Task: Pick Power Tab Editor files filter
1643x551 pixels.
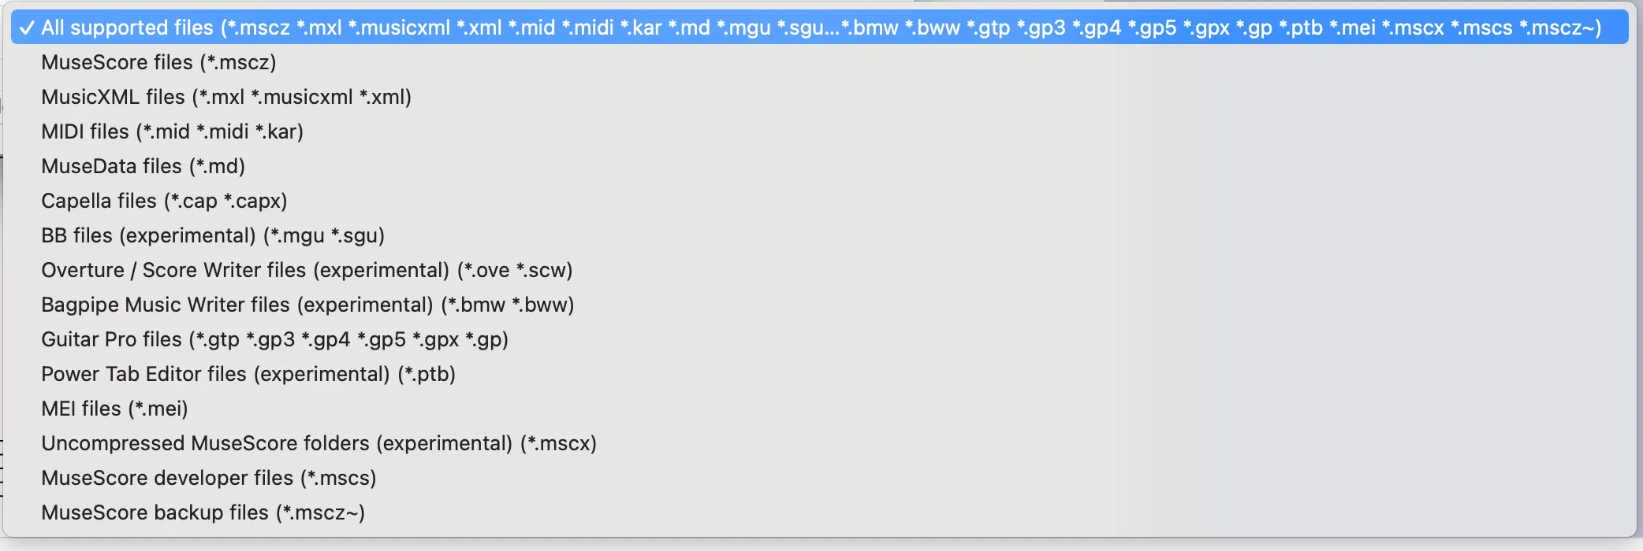Action: pos(248,374)
